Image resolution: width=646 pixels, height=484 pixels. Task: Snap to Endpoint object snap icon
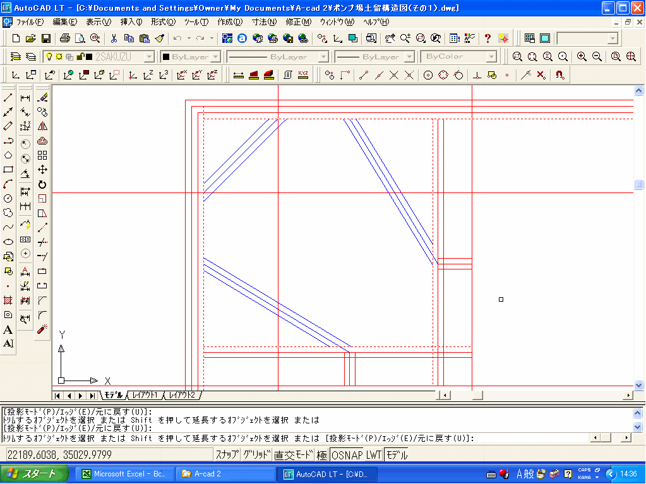click(363, 75)
